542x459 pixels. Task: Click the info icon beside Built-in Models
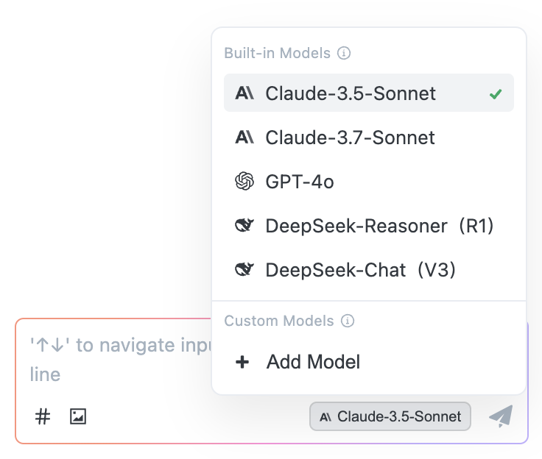[344, 54]
